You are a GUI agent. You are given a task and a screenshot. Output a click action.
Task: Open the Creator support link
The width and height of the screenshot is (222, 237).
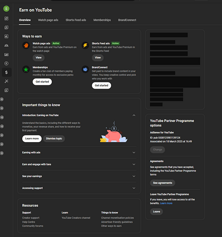(x=31, y=218)
